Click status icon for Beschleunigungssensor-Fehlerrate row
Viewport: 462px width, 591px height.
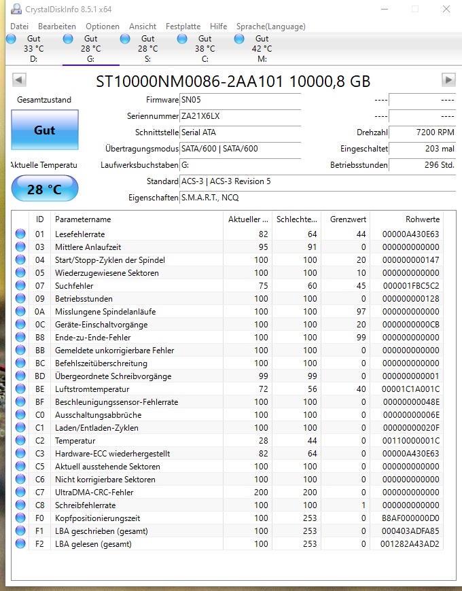pyautogui.click(x=20, y=401)
